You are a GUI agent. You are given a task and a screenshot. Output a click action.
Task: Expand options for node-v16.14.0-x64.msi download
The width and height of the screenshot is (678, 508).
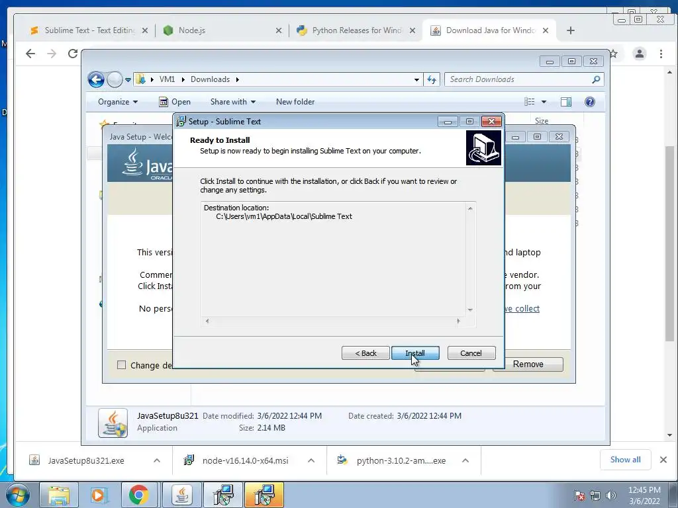[311, 460]
